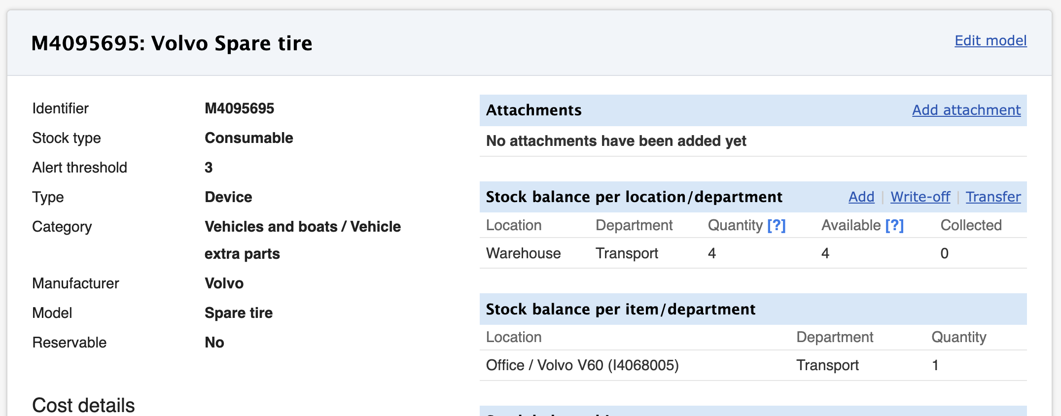This screenshot has width=1061, height=416.
Task: Click the Add attachment link
Action: (966, 110)
